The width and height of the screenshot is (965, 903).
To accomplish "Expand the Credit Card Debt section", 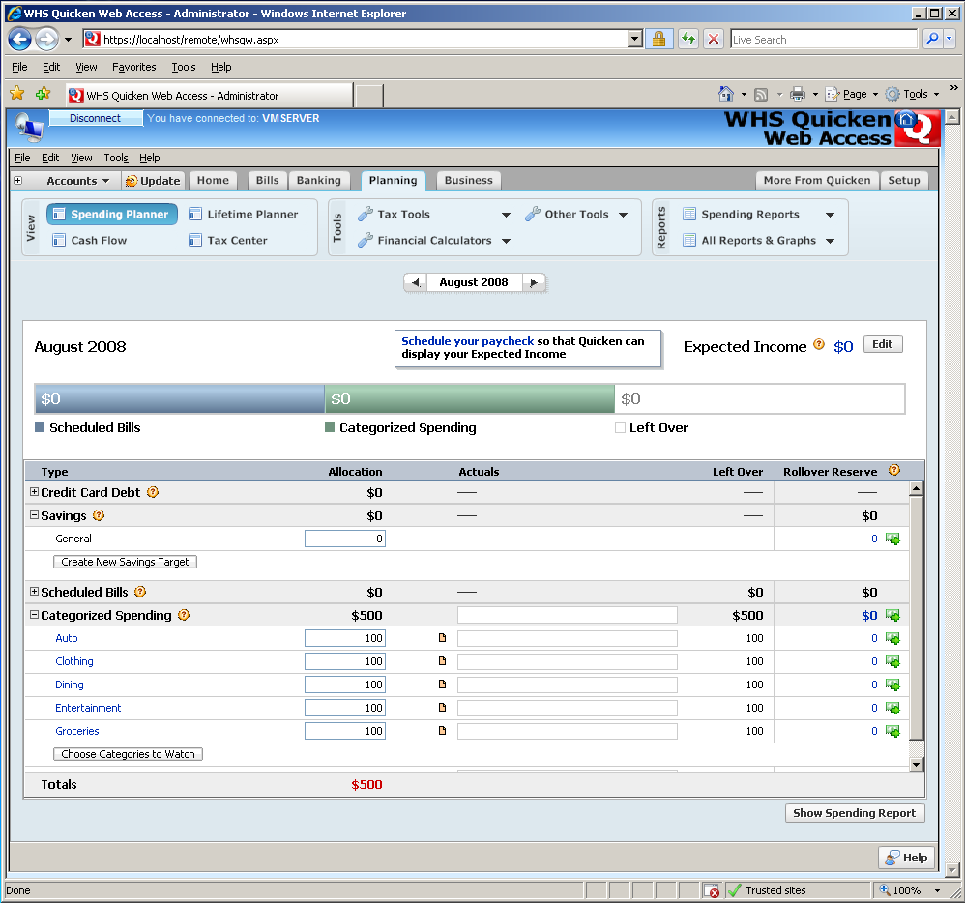I will pyautogui.click(x=35, y=492).
